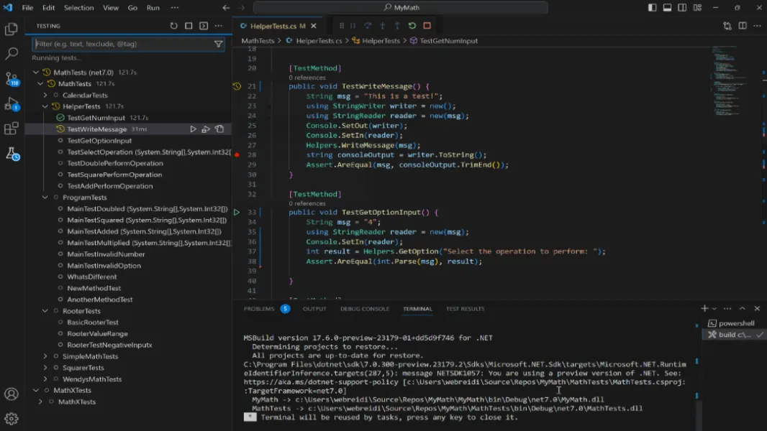Step into in debug toolbar
The height and width of the screenshot is (431, 767).
[x=383, y=26]
